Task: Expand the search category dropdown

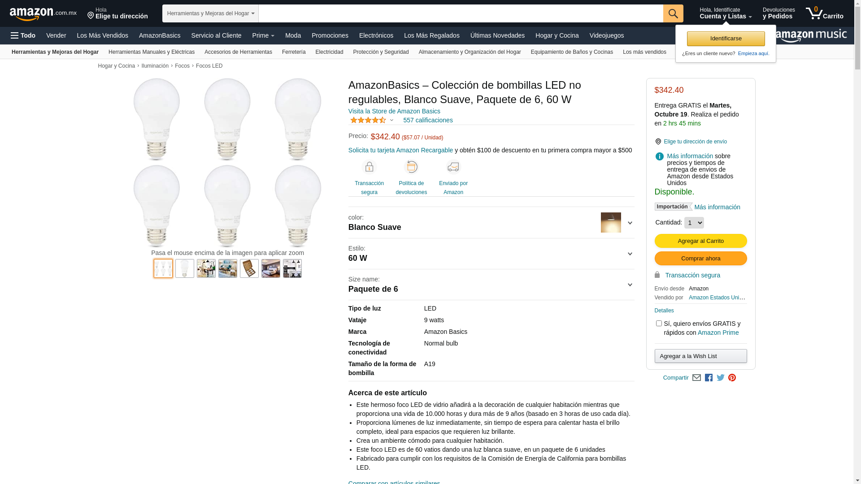Action: (x=210, y=13)
